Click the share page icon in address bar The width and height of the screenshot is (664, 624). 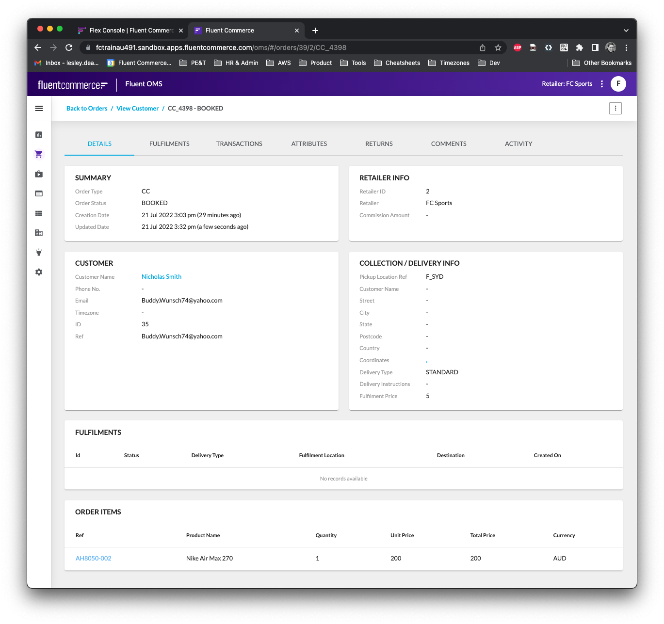click(483, 48)
